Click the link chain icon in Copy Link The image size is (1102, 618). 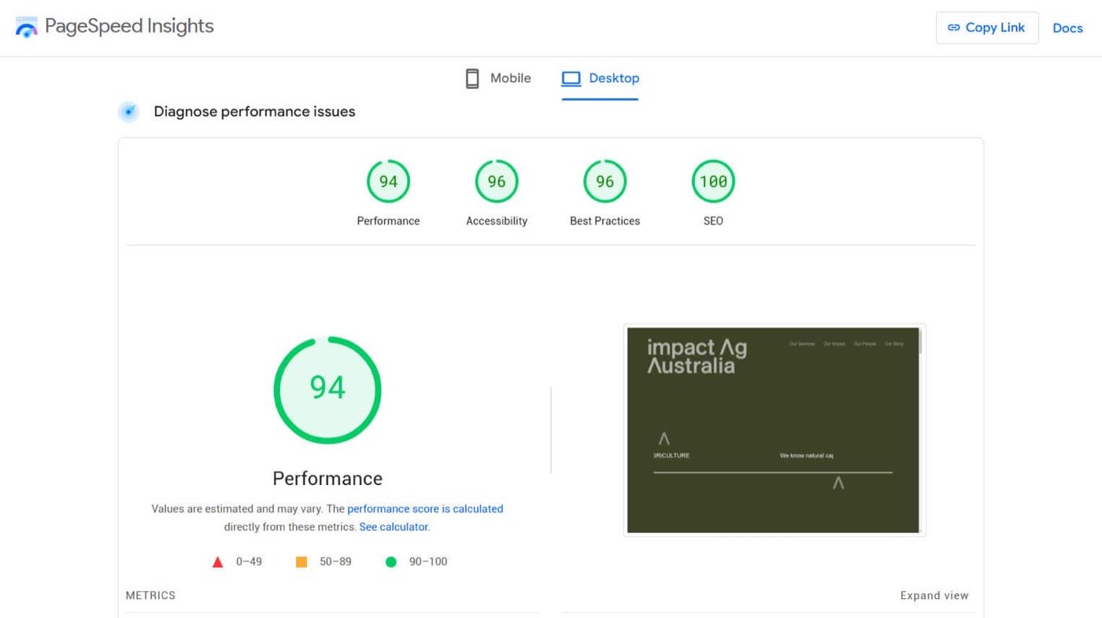point(953,28)
